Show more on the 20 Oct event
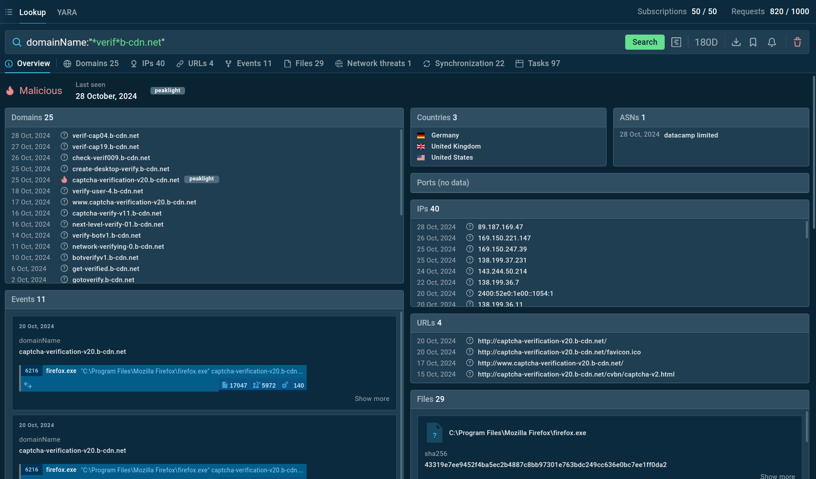Image resolution: width=816 pixels, height=479 pixels. pos(372,398)
